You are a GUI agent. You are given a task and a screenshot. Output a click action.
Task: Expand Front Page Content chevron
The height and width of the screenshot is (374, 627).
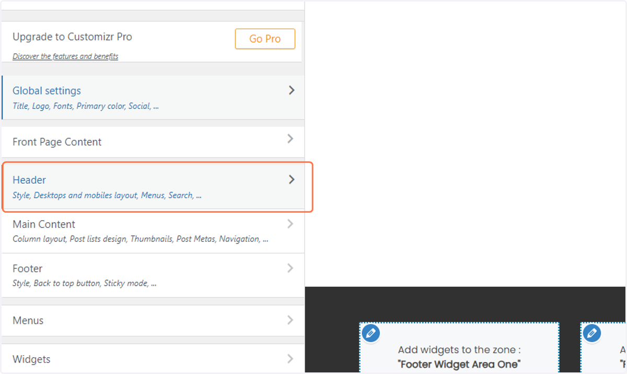coord(291,139)
